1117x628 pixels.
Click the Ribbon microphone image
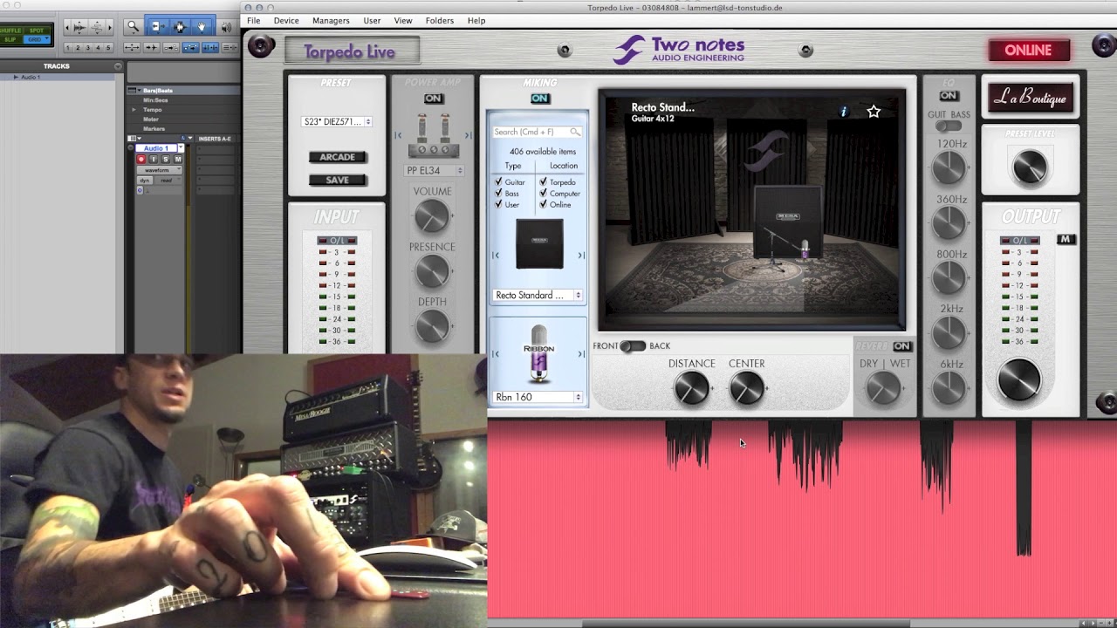538,353
